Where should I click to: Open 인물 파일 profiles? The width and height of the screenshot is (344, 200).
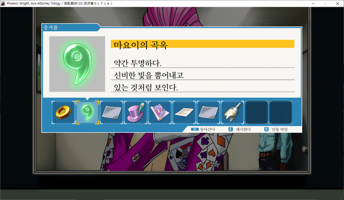[x=279, y=129]
